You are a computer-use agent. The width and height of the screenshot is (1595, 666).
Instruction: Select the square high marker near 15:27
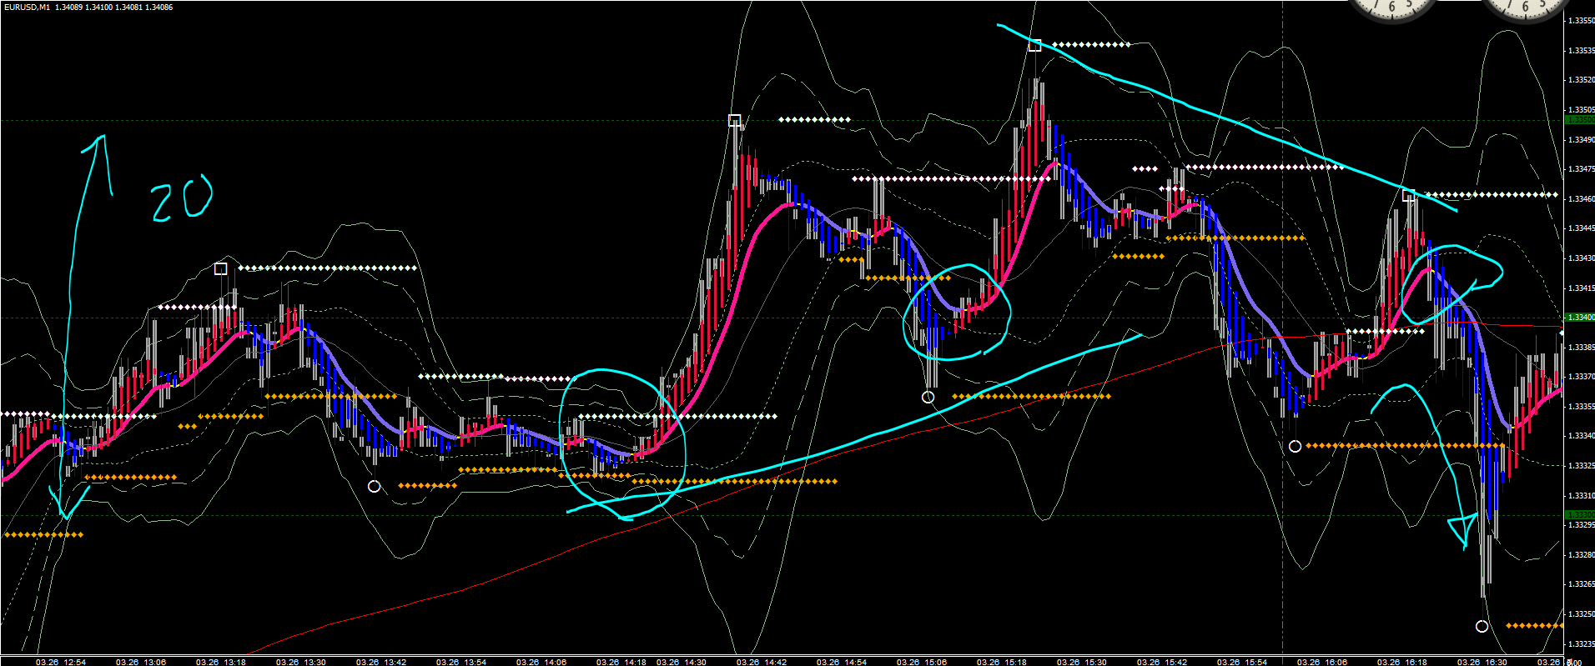(1034, 45)
